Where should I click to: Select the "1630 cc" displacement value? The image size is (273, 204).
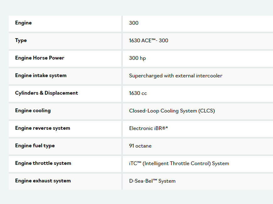(x=138, y=93)
